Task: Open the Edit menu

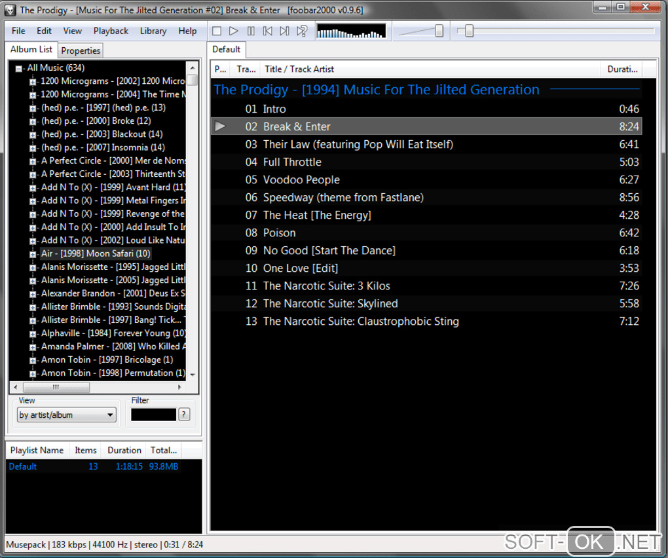Action: (x=44, y=31)
